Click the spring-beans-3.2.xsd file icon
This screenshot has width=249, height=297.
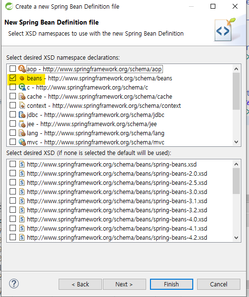pyautogui.click(x=22, y=210)
